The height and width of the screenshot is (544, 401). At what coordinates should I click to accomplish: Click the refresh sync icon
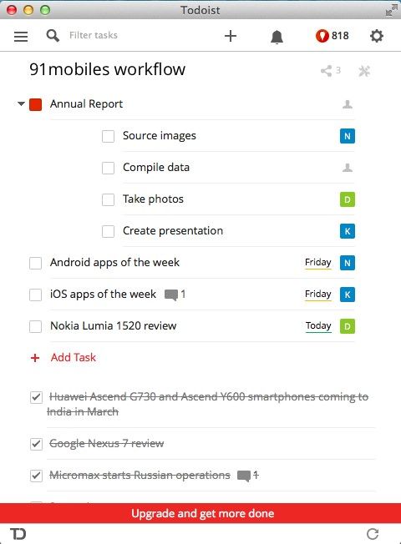(373, 534)
